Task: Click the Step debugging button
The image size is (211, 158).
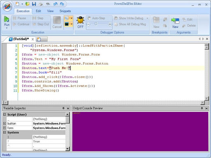Action: pyautogui.click(x=38, y=18)
